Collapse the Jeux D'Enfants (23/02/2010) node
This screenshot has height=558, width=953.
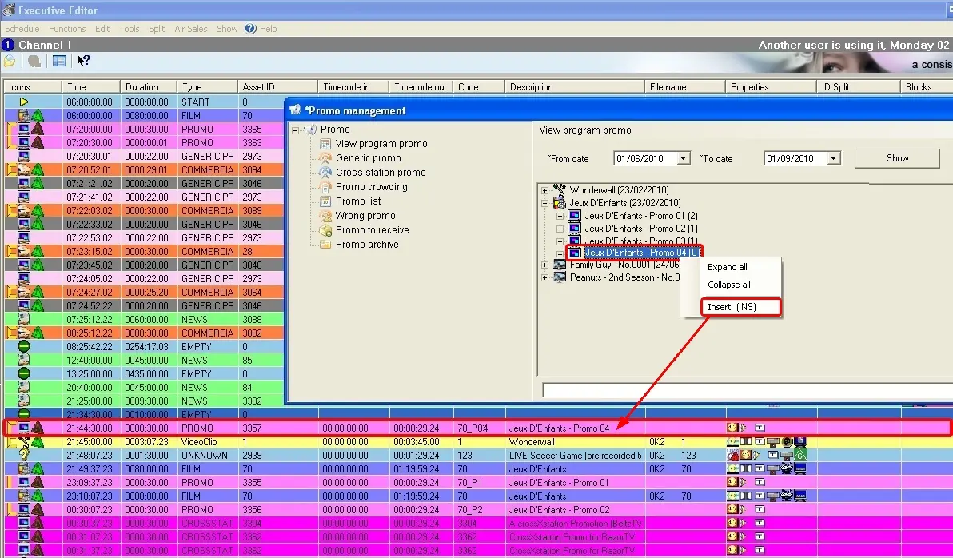click(545, 204)
